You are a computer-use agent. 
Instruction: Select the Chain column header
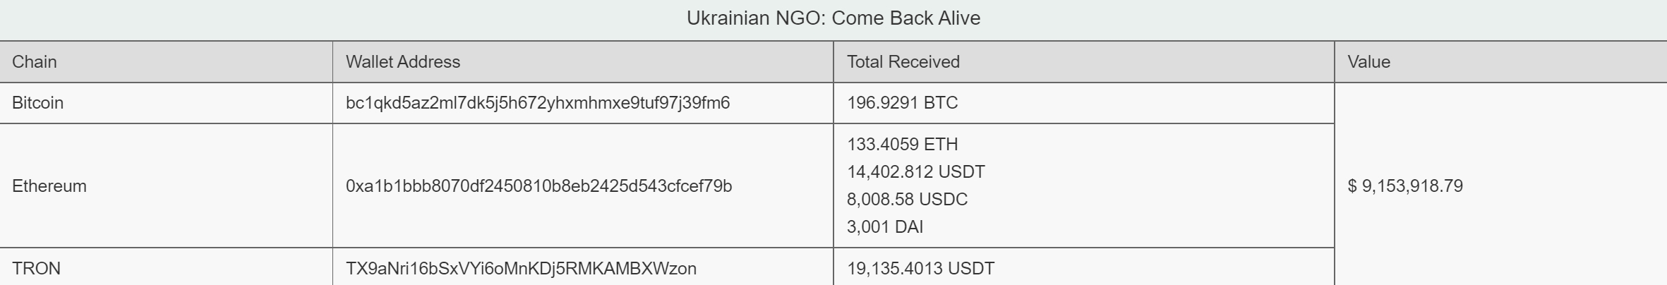point(167,62)
